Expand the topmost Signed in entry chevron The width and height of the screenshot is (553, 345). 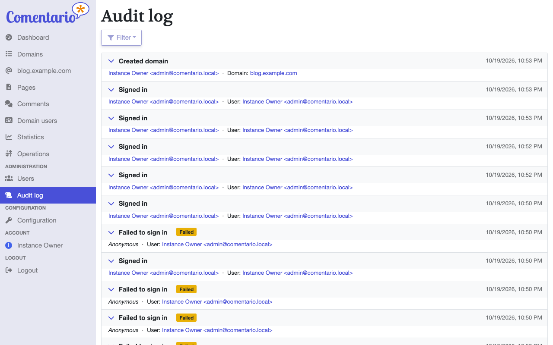coord(111,90)
